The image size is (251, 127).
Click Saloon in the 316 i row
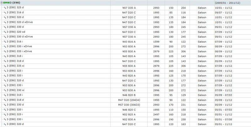(x=202, y=42)
